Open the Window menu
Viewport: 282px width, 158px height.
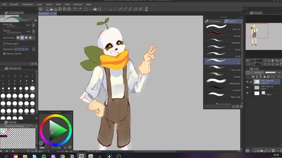coord(78,4)
